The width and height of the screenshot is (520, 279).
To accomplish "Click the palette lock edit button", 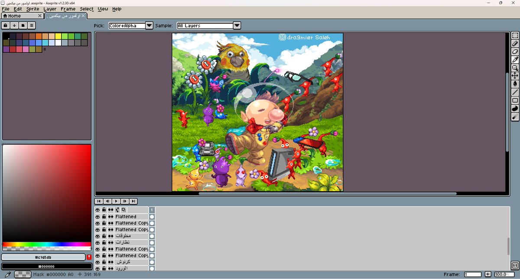I will [x=6, y=26].
